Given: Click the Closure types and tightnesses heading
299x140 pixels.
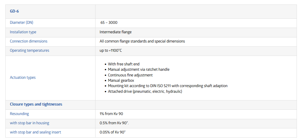Looking at the screenshot, I should click(x=36, y=104).
